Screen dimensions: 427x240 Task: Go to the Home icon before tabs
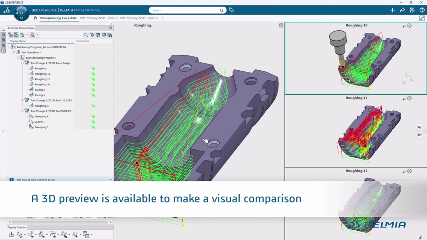[35, 18]
